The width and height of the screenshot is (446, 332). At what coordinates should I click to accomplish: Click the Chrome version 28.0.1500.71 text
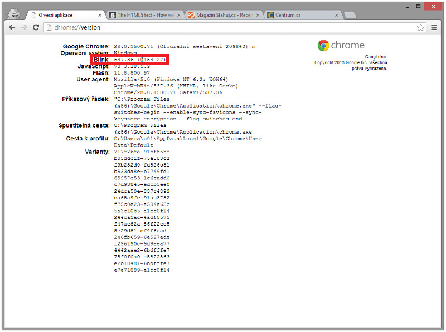click(x=133, y=46)
